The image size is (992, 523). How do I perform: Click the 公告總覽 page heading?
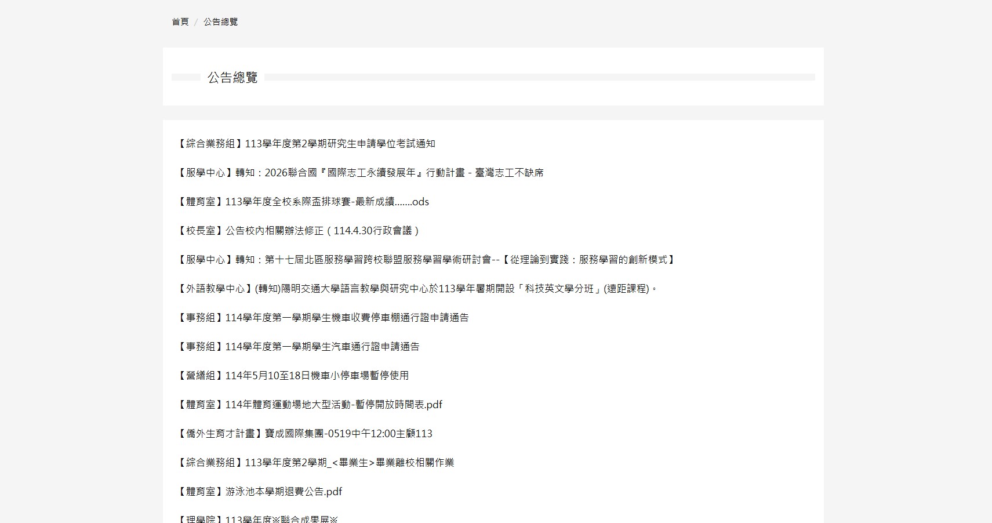[x=232, y=77]
